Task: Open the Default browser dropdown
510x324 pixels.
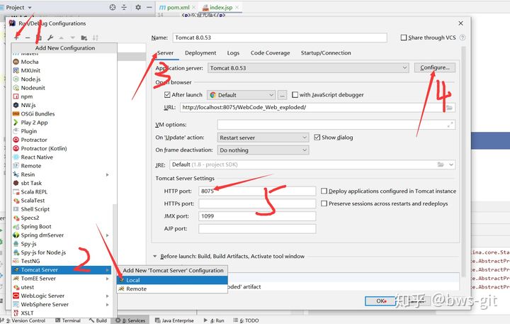Action: click(241, 95)
